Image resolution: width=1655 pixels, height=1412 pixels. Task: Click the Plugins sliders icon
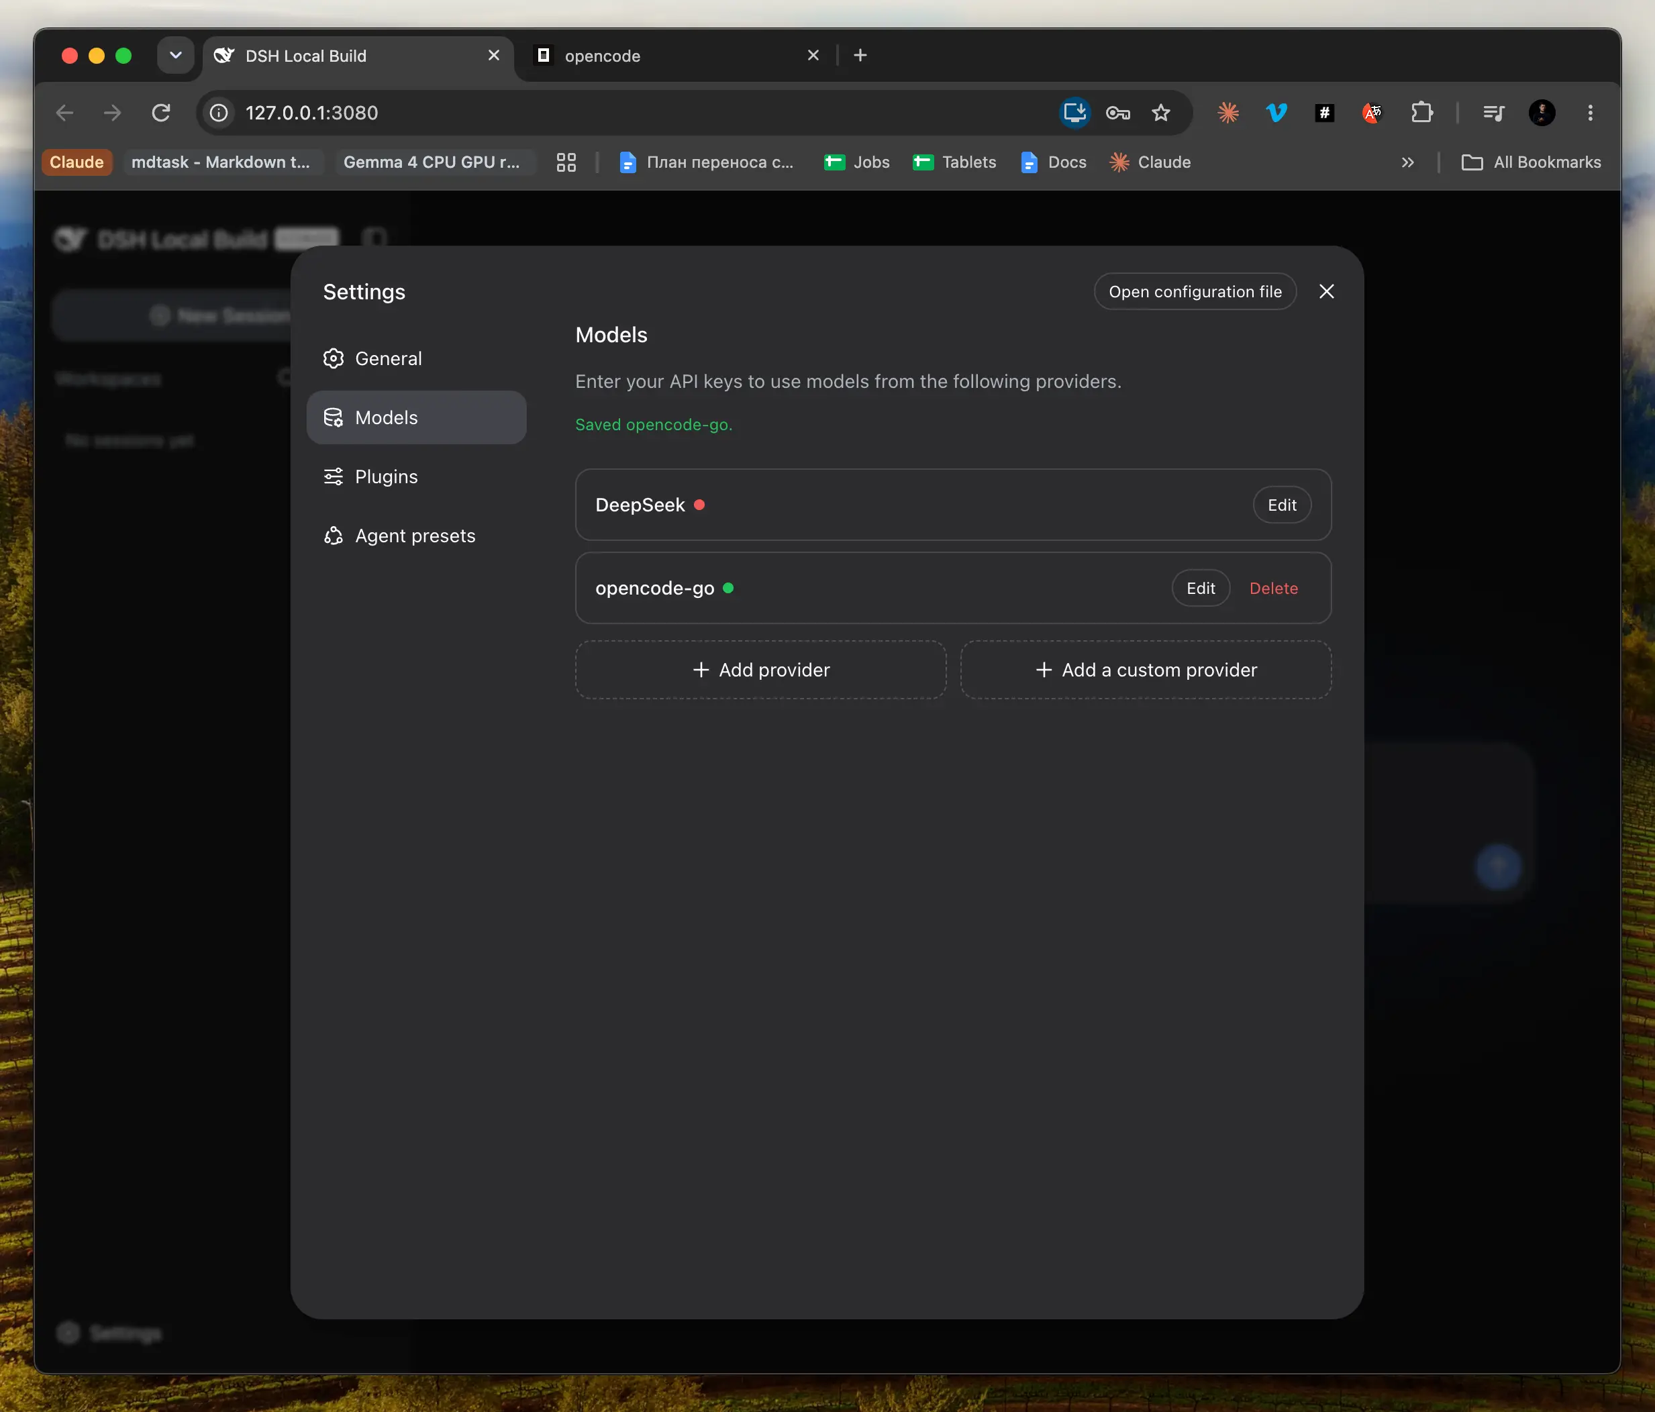pyautogui.click(x=333, y=476)
